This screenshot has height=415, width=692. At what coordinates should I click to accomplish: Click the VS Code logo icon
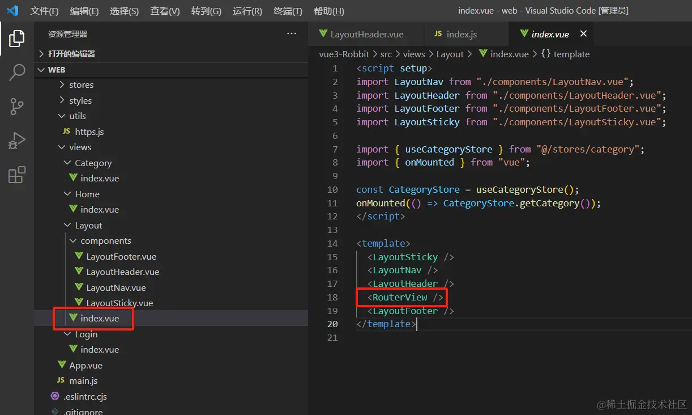(x=12, y=11)
